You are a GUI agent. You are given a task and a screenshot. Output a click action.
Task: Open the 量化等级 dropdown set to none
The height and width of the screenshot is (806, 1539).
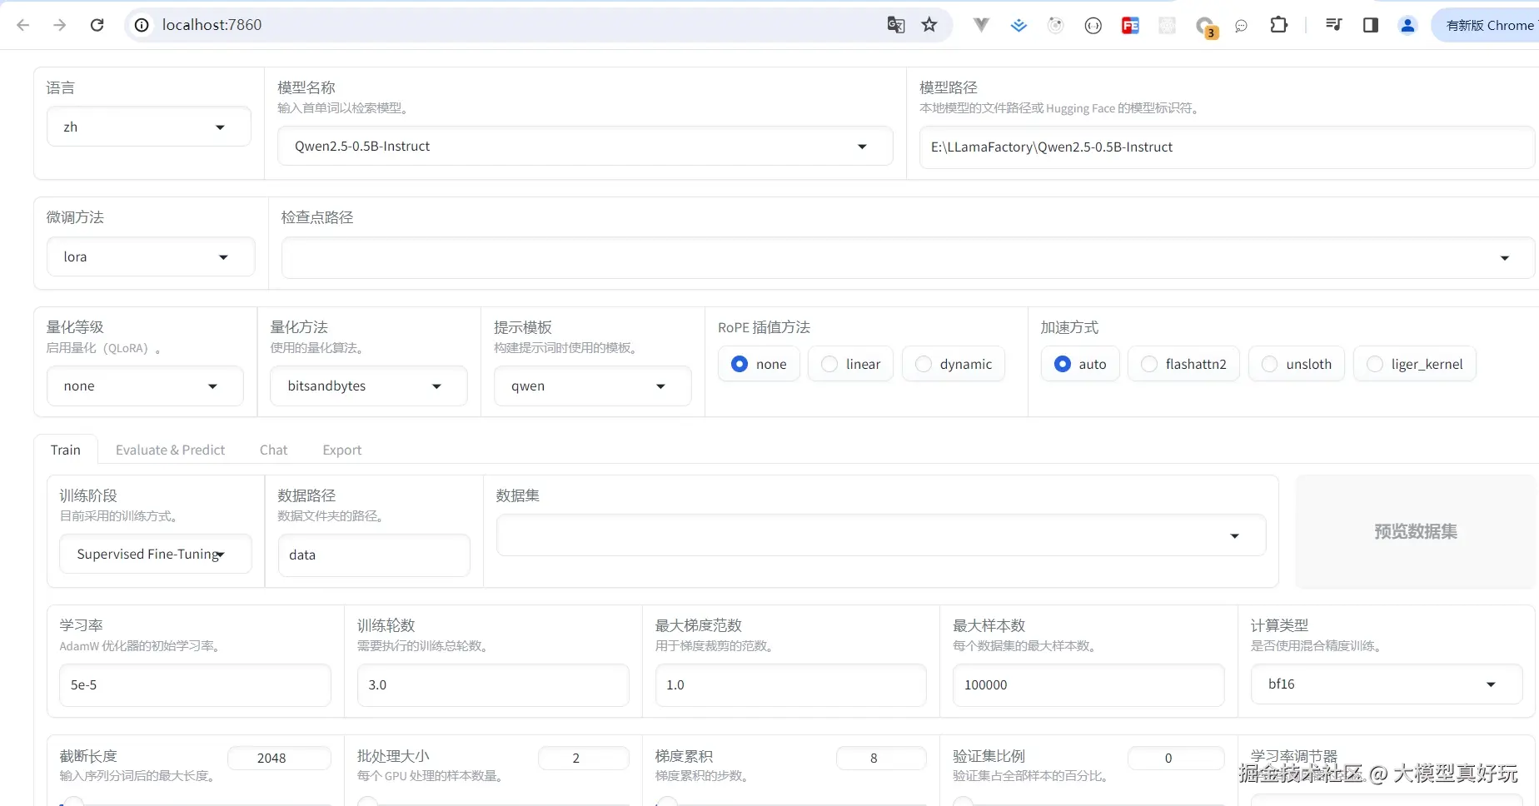click(x=145, y=386)
